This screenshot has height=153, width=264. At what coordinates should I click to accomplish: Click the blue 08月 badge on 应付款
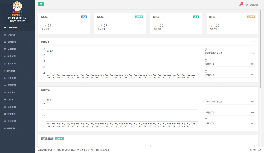84,17
